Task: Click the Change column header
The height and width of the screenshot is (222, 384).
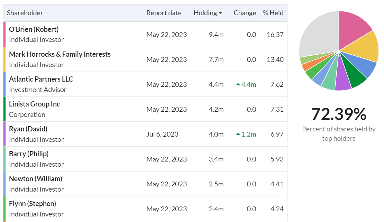Action: point(245,13)
